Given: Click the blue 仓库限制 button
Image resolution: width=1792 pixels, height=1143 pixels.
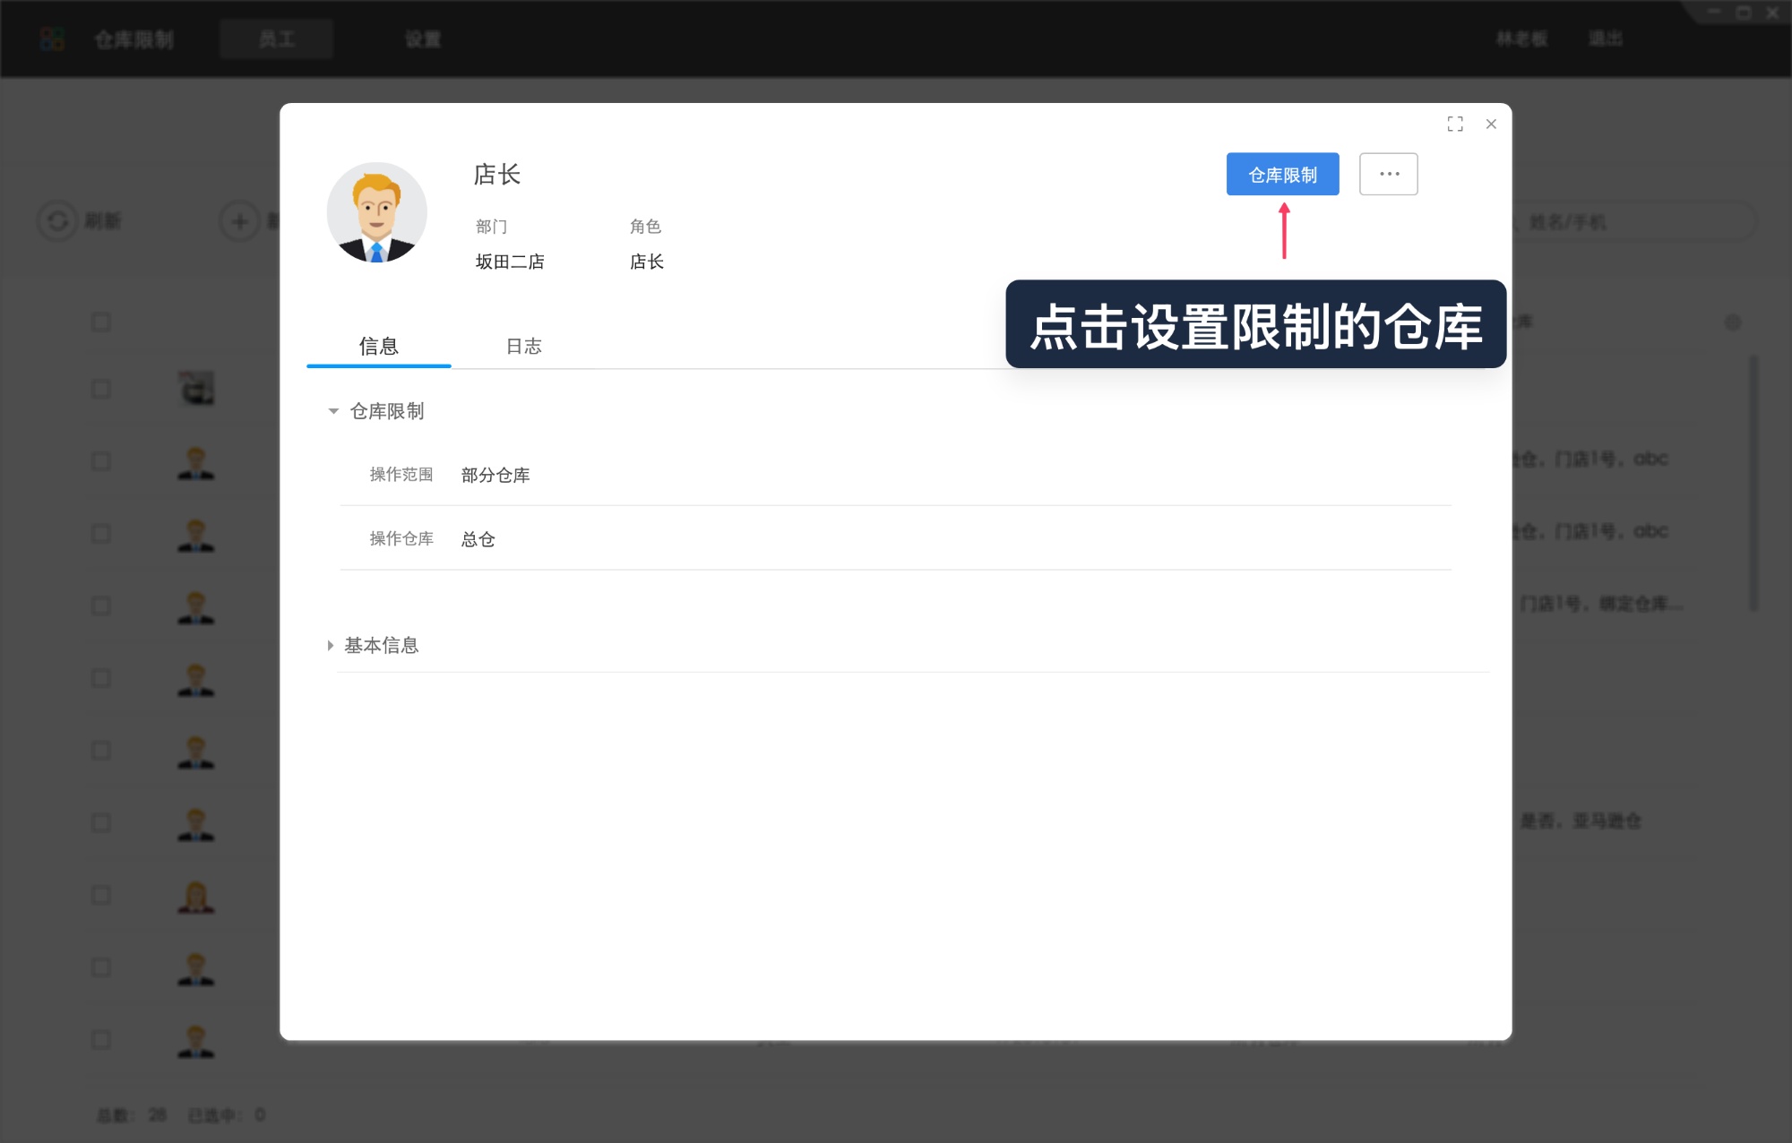Looking at the screenshot, I should point(1282,173).
